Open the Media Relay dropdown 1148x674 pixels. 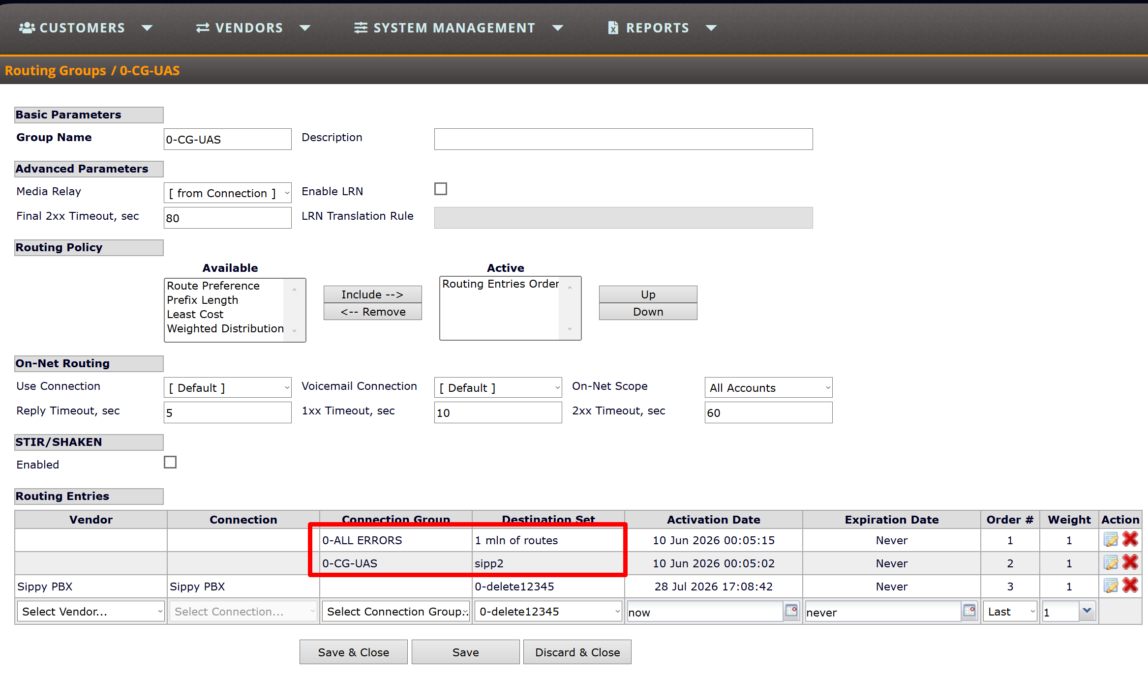click(227, 193)
